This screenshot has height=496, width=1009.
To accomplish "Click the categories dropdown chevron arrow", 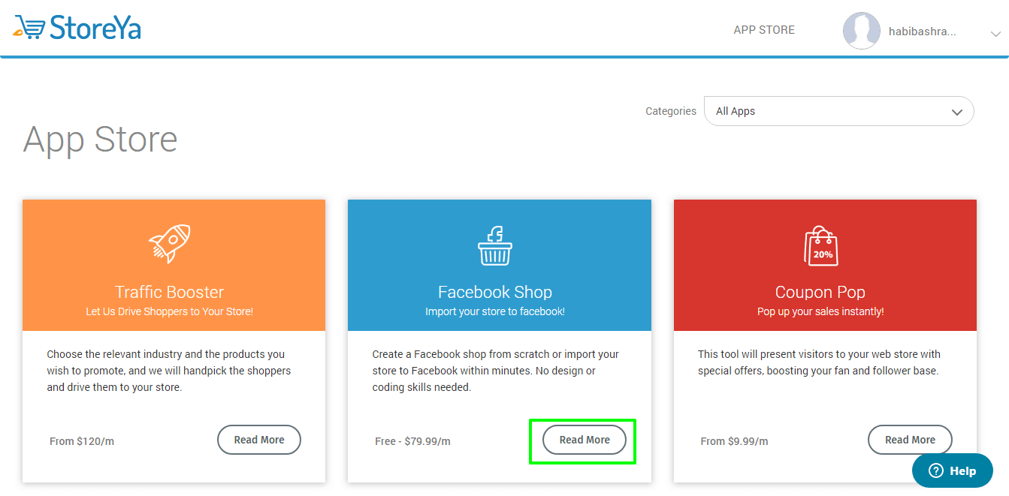I will coord(957,113).
